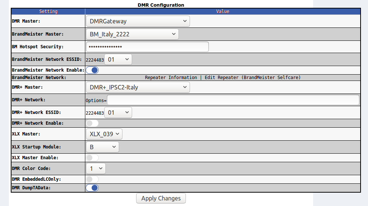Turn on the XLX Master Enable toggle
This screenshot has height=206, width=368.
click(x=92, y=158)
